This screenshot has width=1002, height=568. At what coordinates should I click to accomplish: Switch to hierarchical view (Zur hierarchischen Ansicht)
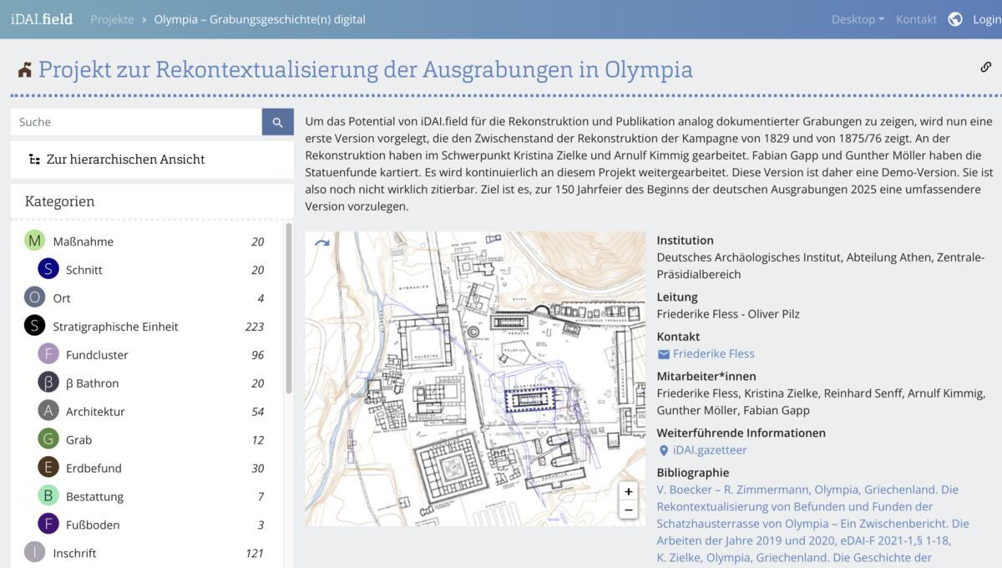[125, 160]
